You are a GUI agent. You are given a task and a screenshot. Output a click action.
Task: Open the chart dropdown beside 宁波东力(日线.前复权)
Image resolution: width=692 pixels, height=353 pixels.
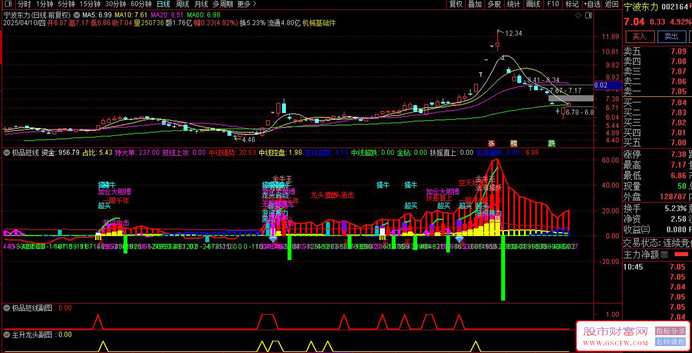tap(76, 14)
